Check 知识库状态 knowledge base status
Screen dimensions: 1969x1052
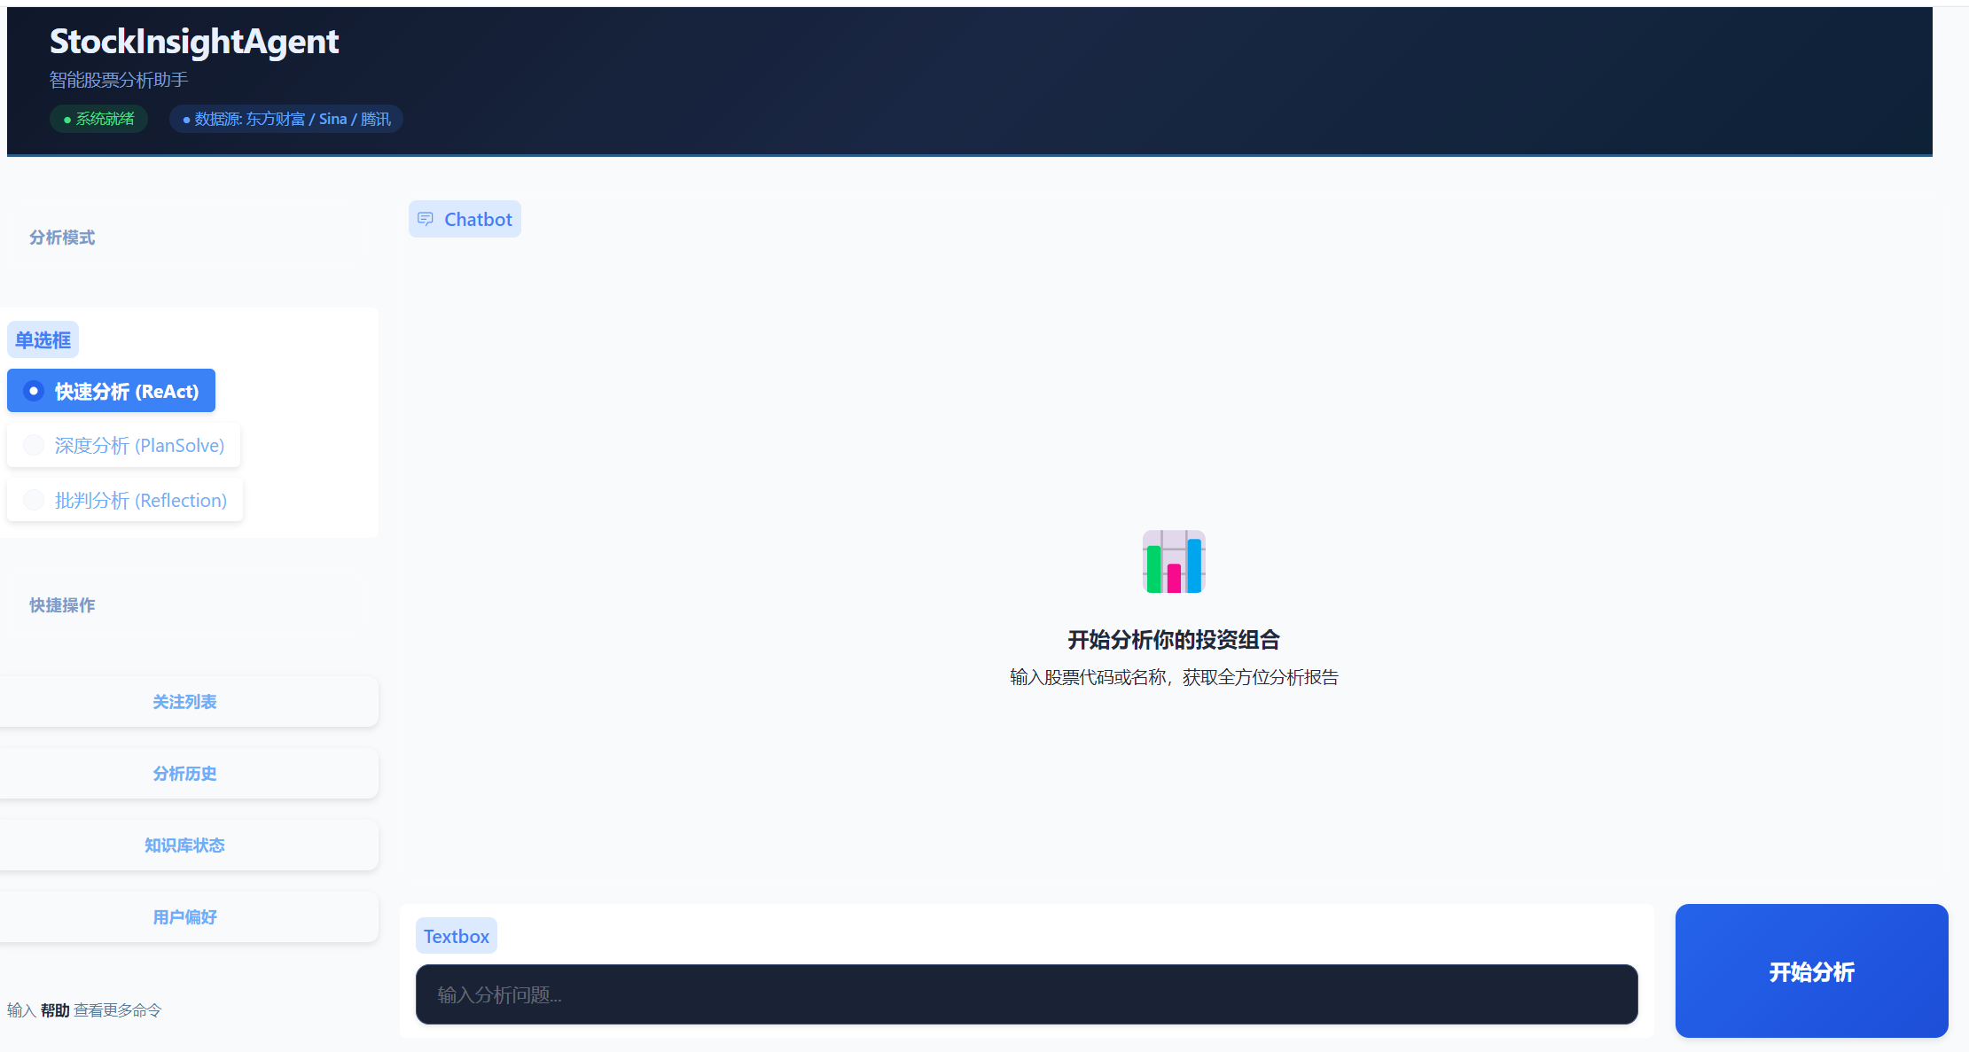[184, 845]
